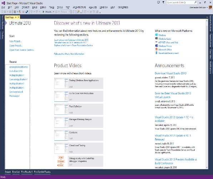Open the DEVEXPRESS menu
This screenshot has width=213, height=179.
[123, 8]
